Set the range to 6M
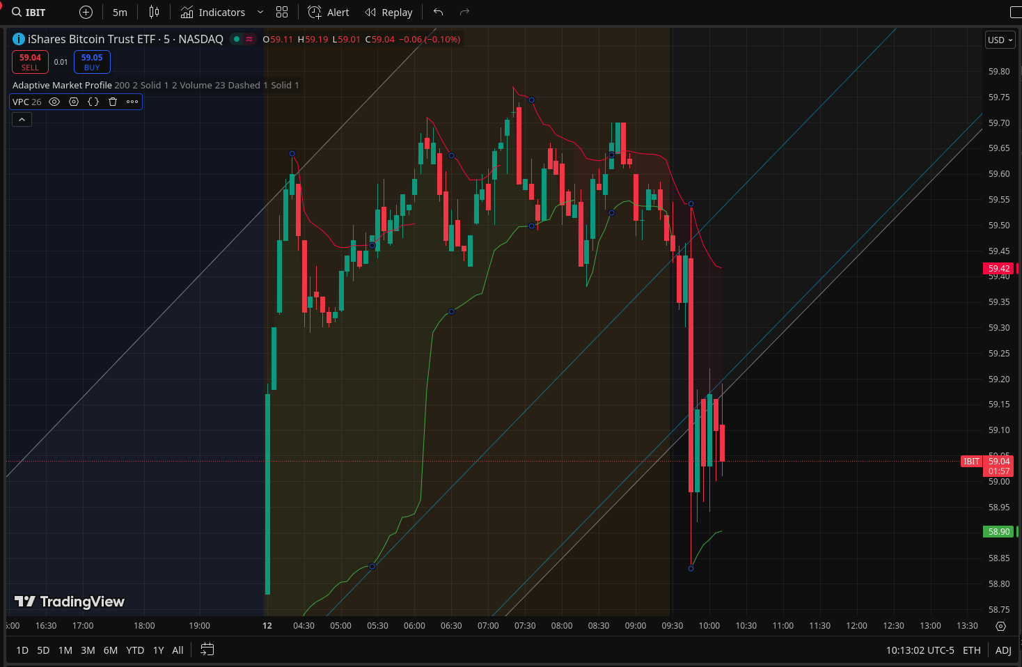Viewport: 1022px width, 667px height. [x=111, y=650]
